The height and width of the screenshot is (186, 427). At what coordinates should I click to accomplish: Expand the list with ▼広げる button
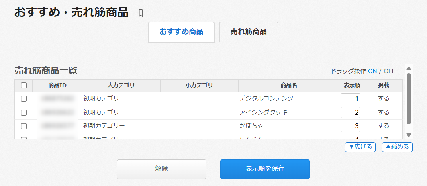click(360, 147)
